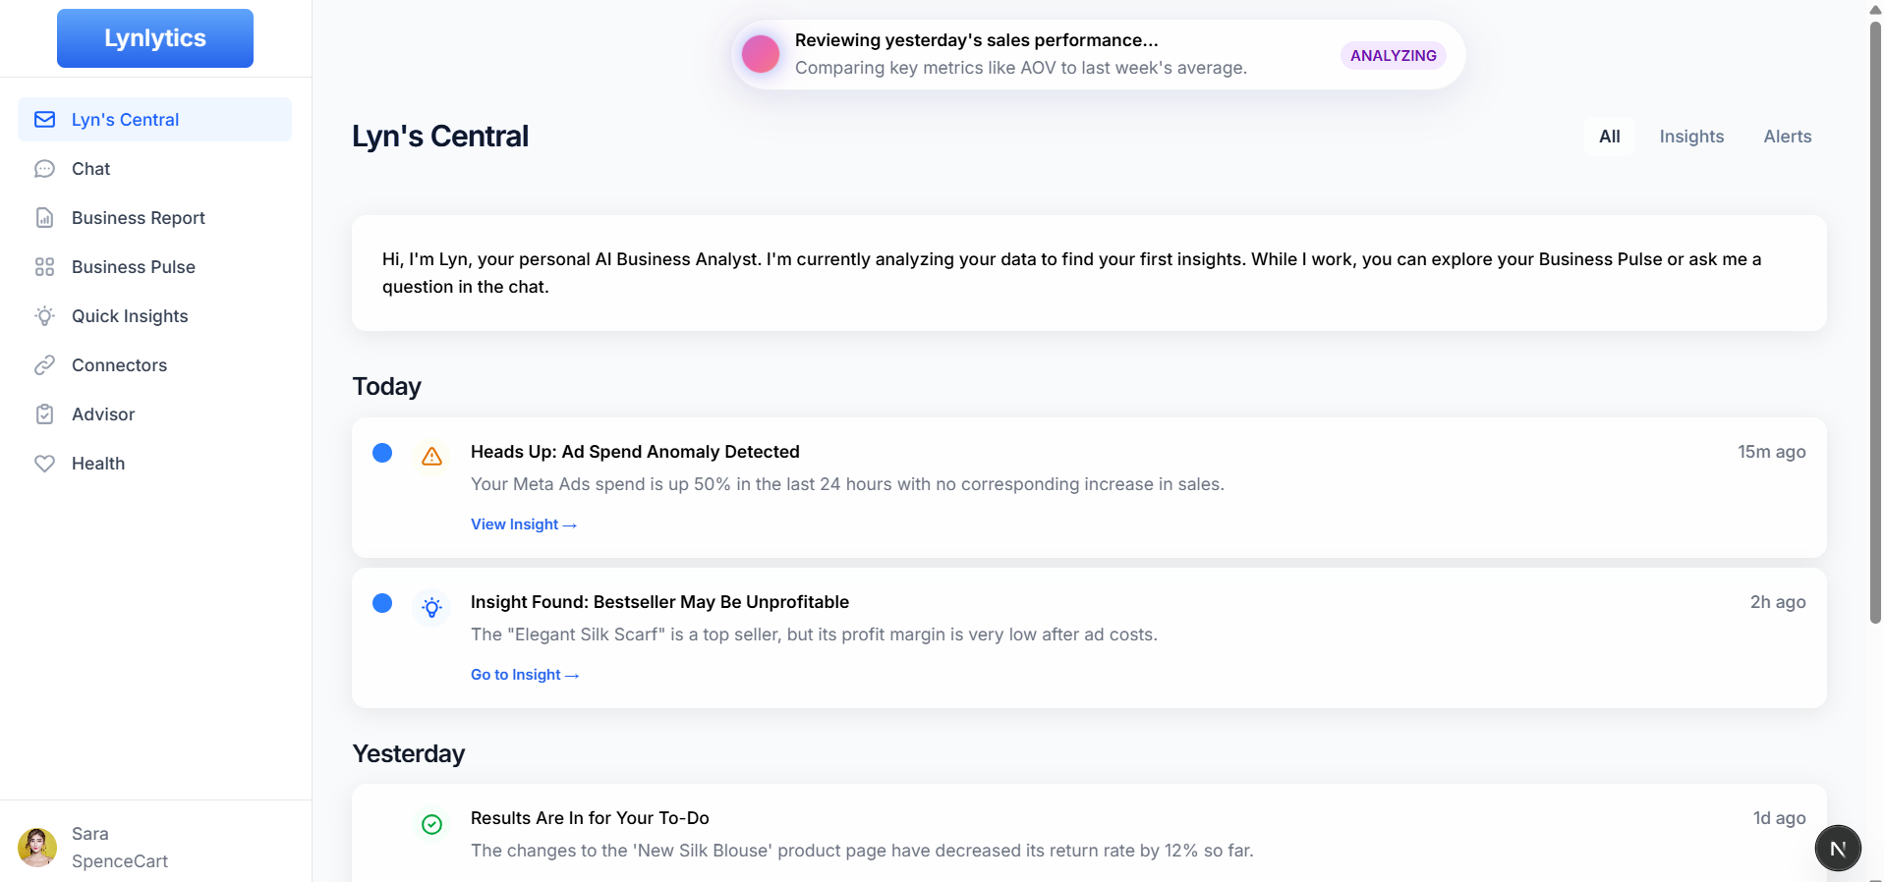
Task: Select the All filter tab
Action: click(x=1609, y=137)
